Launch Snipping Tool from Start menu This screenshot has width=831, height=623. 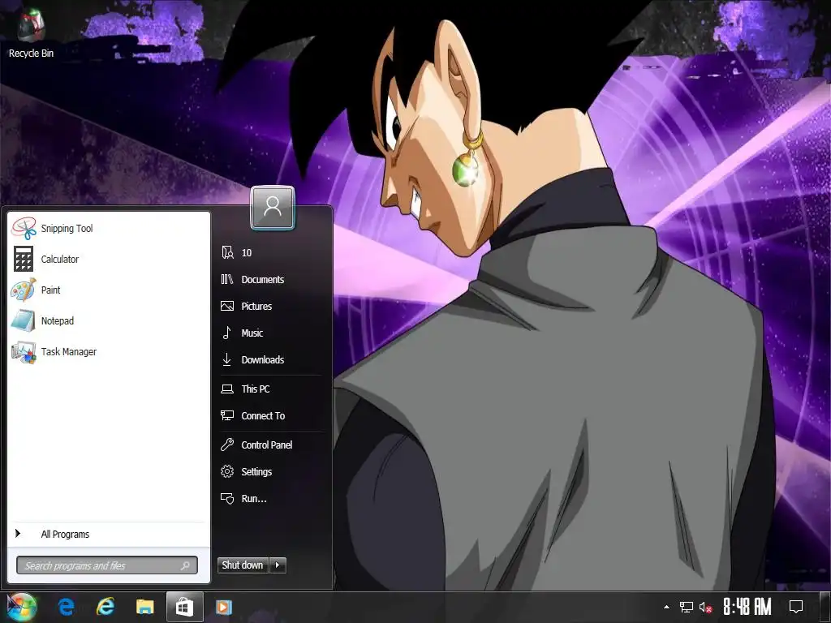[x=109, y=228]
